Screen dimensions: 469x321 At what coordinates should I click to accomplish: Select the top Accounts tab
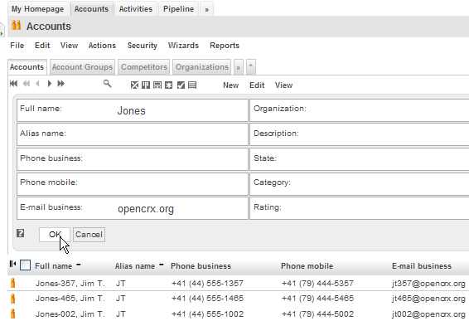(x=91, y=9)
